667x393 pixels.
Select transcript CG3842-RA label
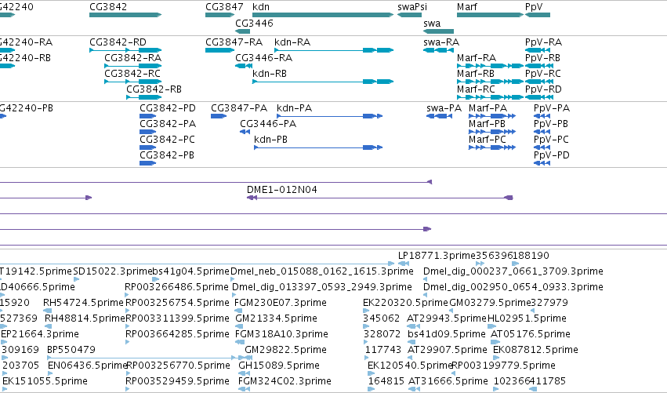(x=132, y=57)
